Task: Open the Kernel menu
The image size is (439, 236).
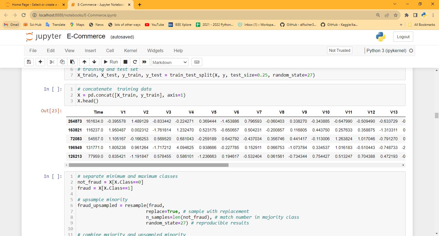Action: [131, 50]
